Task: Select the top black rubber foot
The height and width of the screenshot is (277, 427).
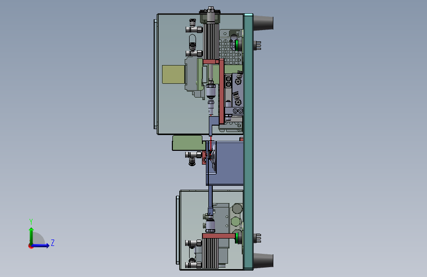Action: 263,23
